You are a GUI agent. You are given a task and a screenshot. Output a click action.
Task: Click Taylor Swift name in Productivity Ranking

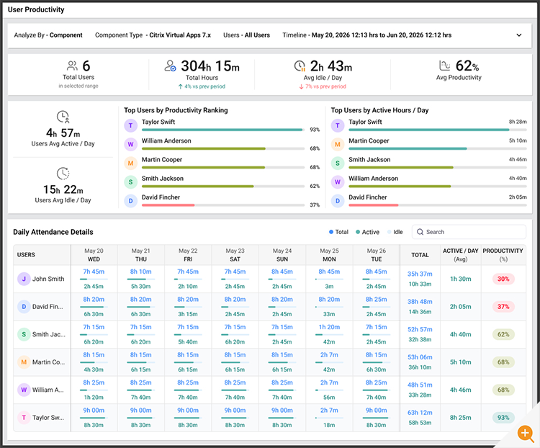coord(158,122)
